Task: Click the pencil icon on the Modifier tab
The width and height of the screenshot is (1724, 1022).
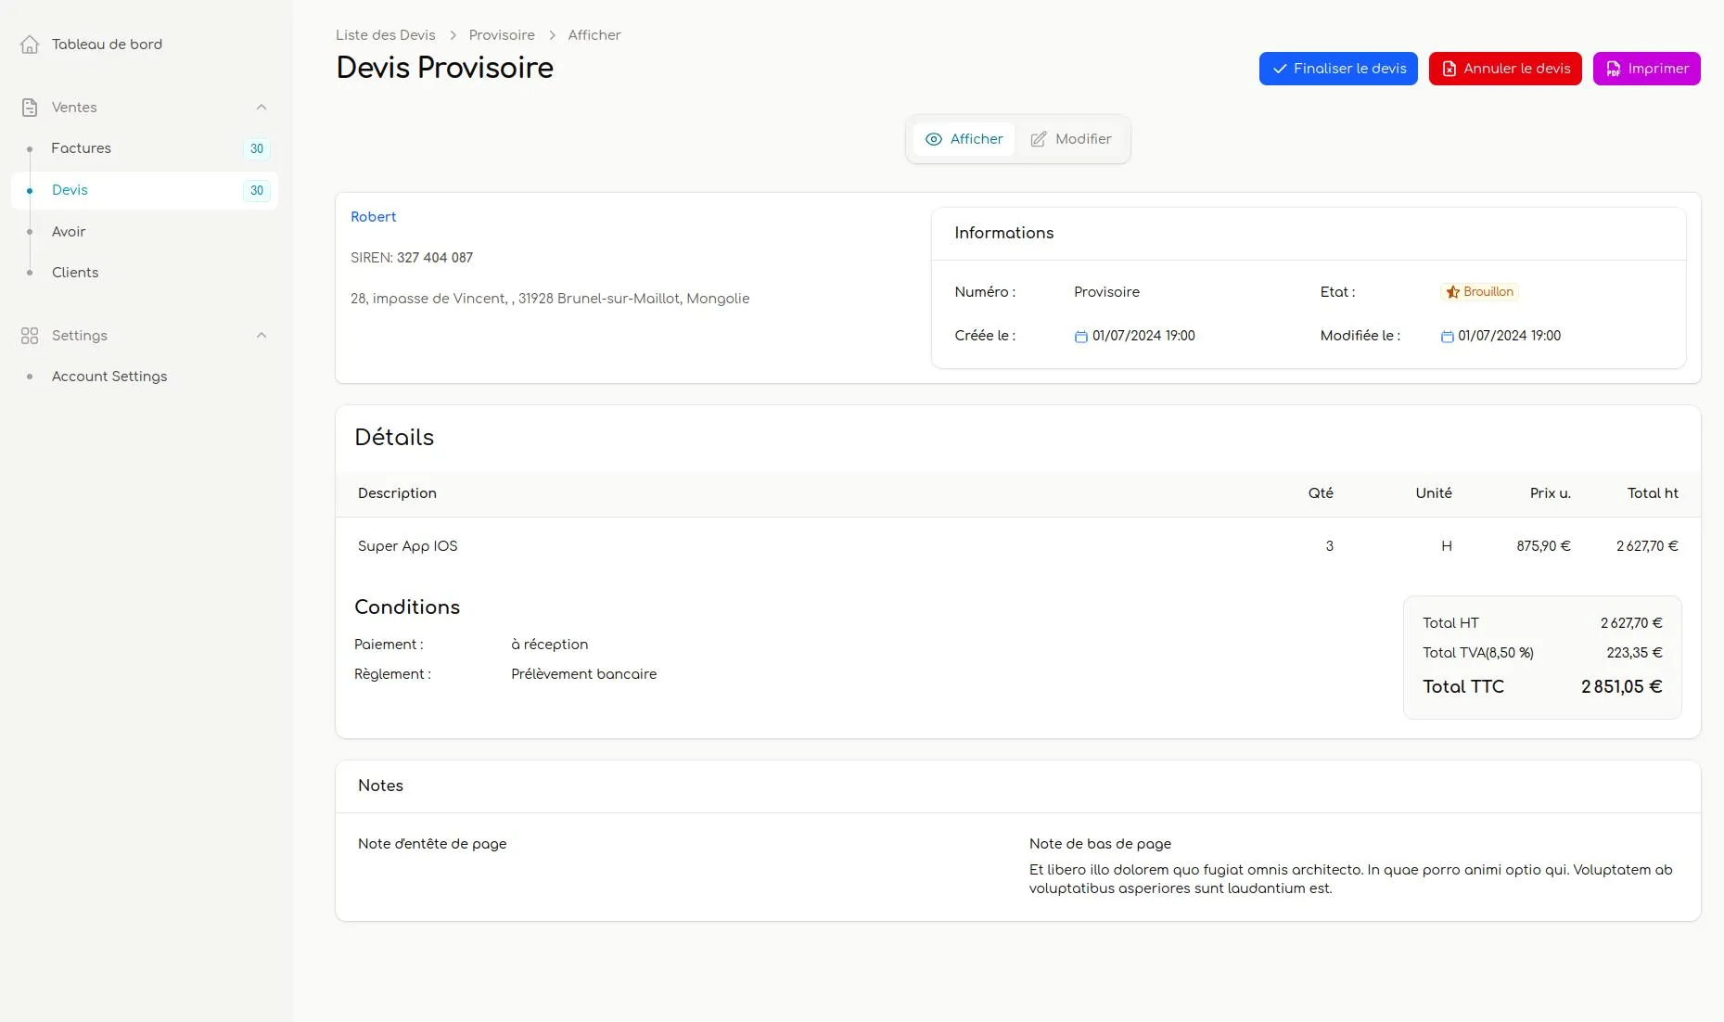Action: point(1040,139)
